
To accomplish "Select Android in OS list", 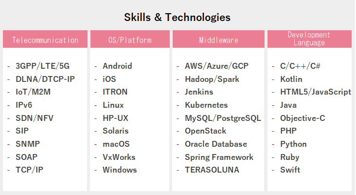I will (117, 66).
